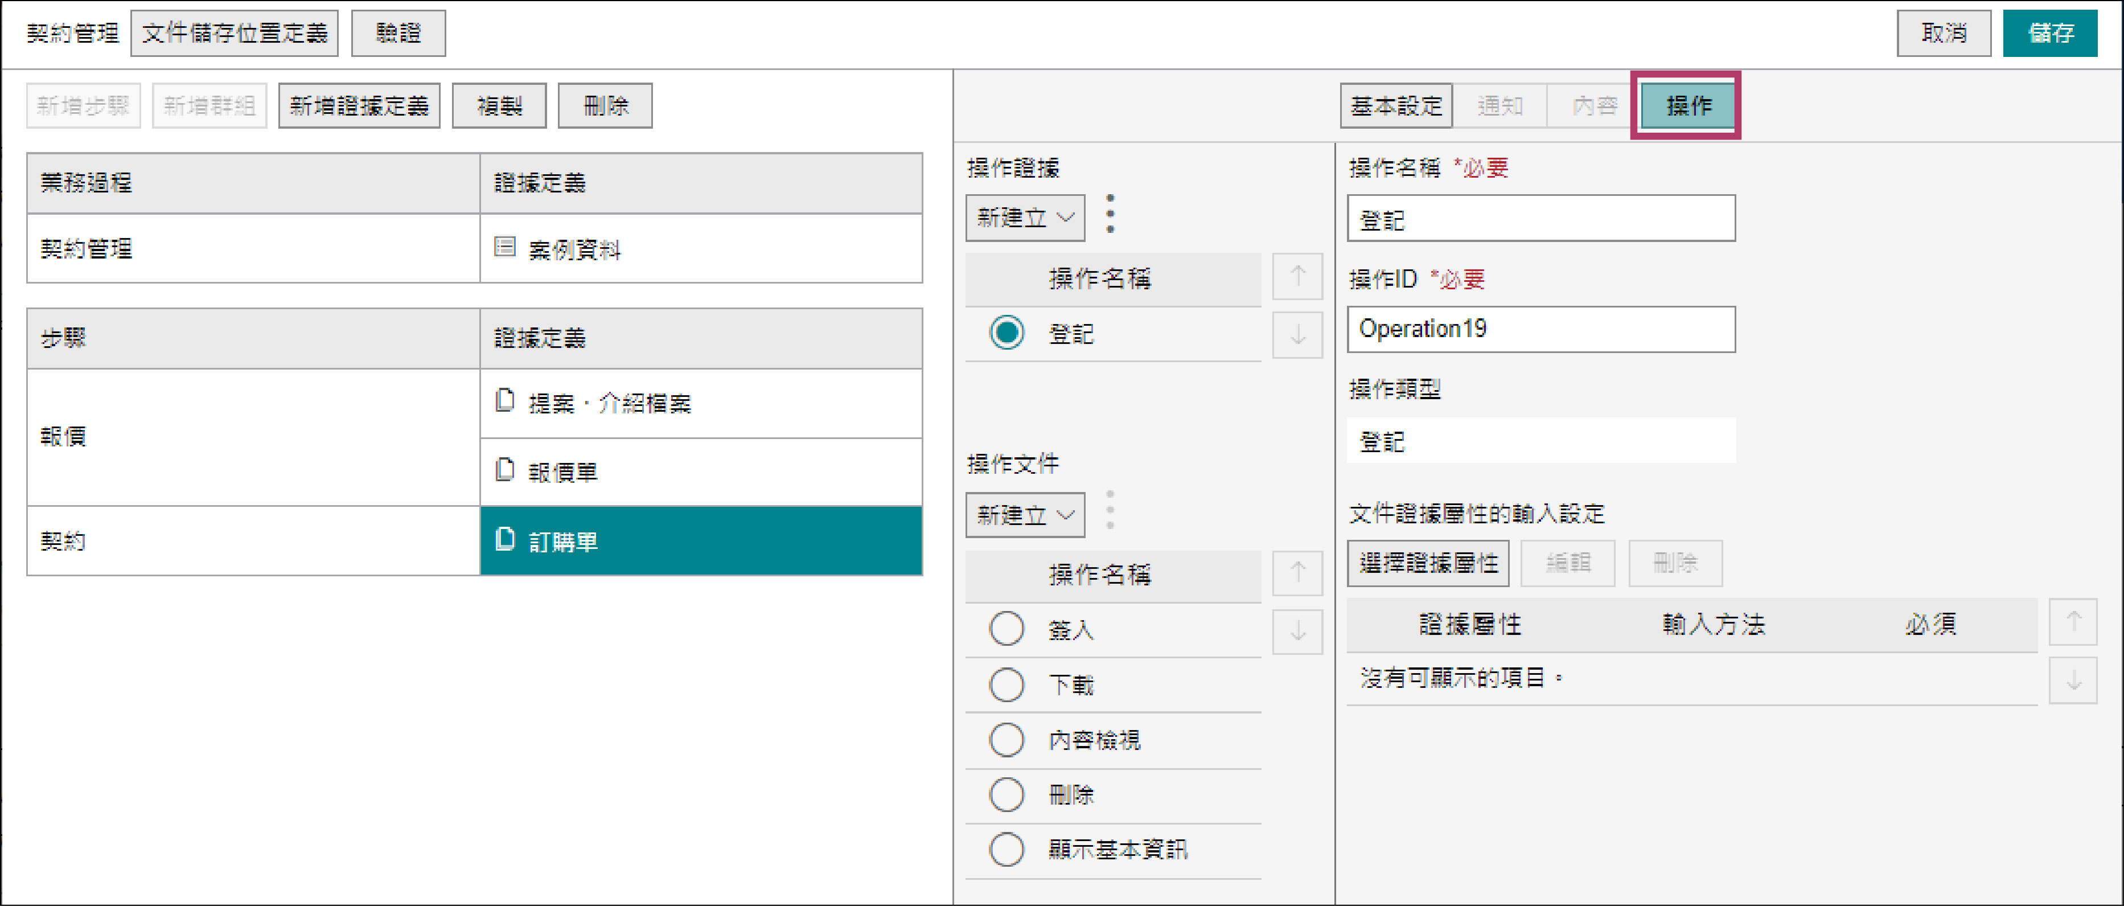Screen dimensions: 2124x906
Task: Click move-up arrow in 操作證據 list
Action: 1297,276
